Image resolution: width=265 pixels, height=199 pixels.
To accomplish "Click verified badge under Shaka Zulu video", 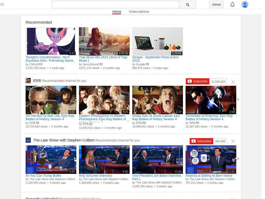I will (x=144, y=123).
